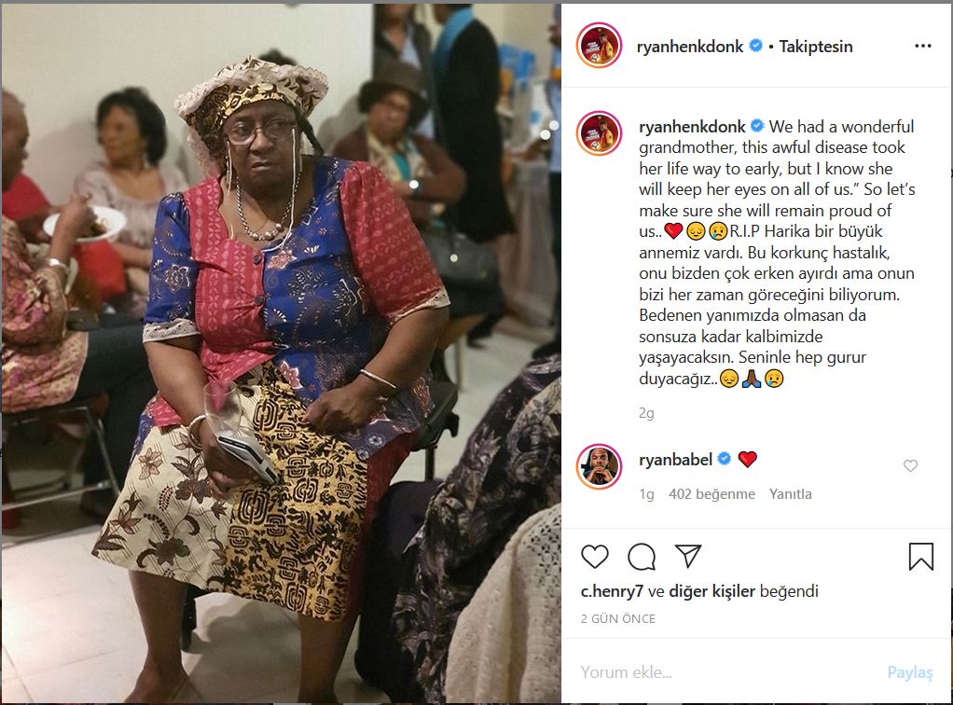View ryanbabel's profile avatar

click(x=600, y=467)
